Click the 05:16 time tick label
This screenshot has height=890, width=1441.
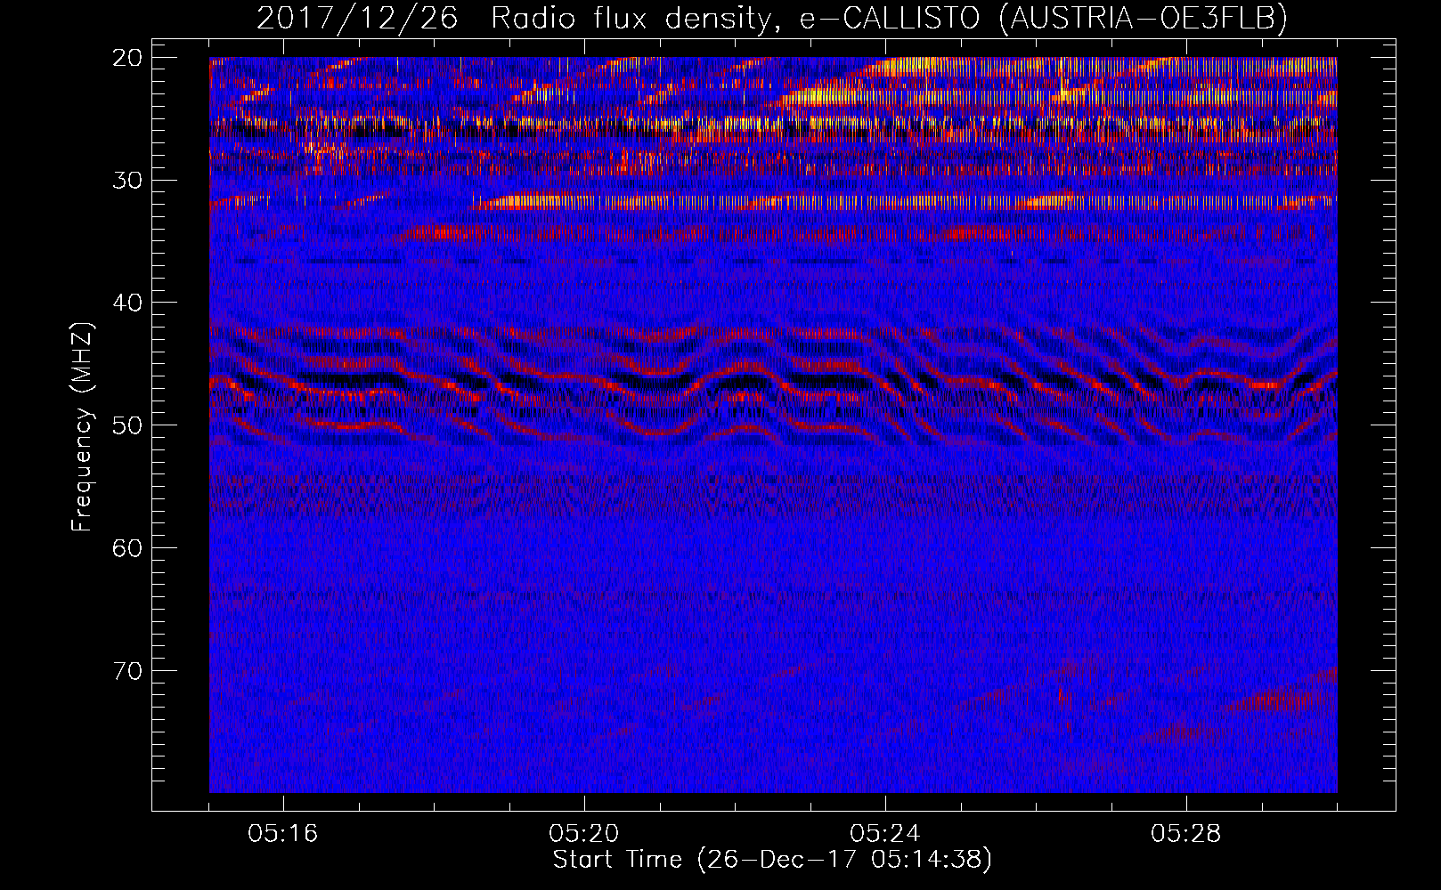click(283, 834)
